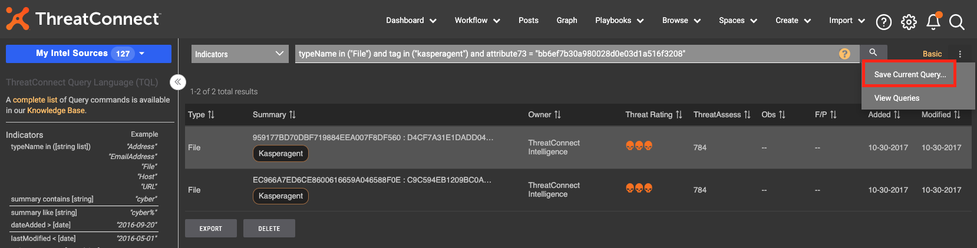Image resolution: width=977 pixels, height=248 pixels.
Task: Open the complete list link
Action: [35, 100]
